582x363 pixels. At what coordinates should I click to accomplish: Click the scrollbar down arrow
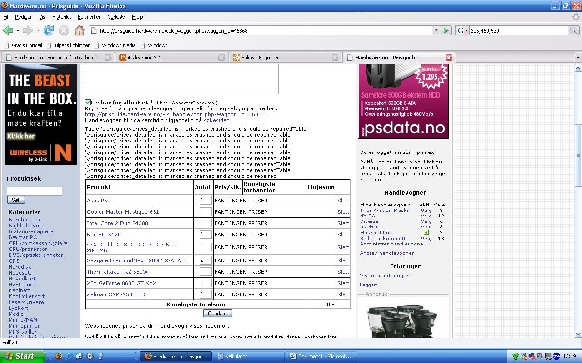coord(578,334)
